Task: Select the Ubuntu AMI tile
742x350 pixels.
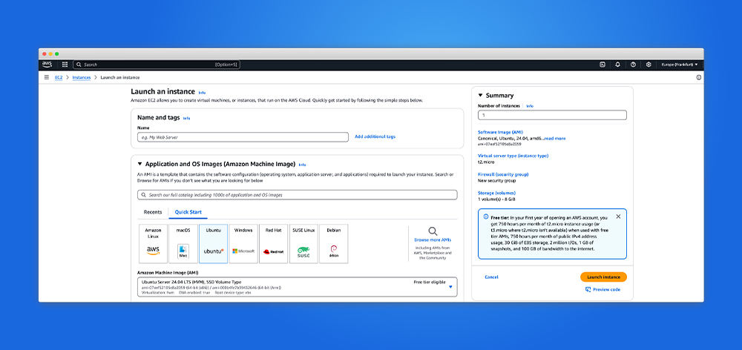Action: tap(214, 243)
